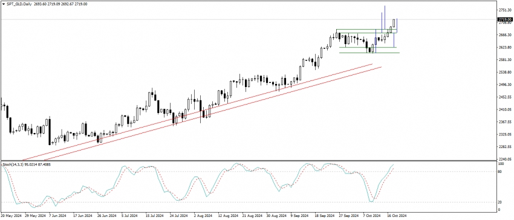Select the 20 May 2024 date label

12,216
